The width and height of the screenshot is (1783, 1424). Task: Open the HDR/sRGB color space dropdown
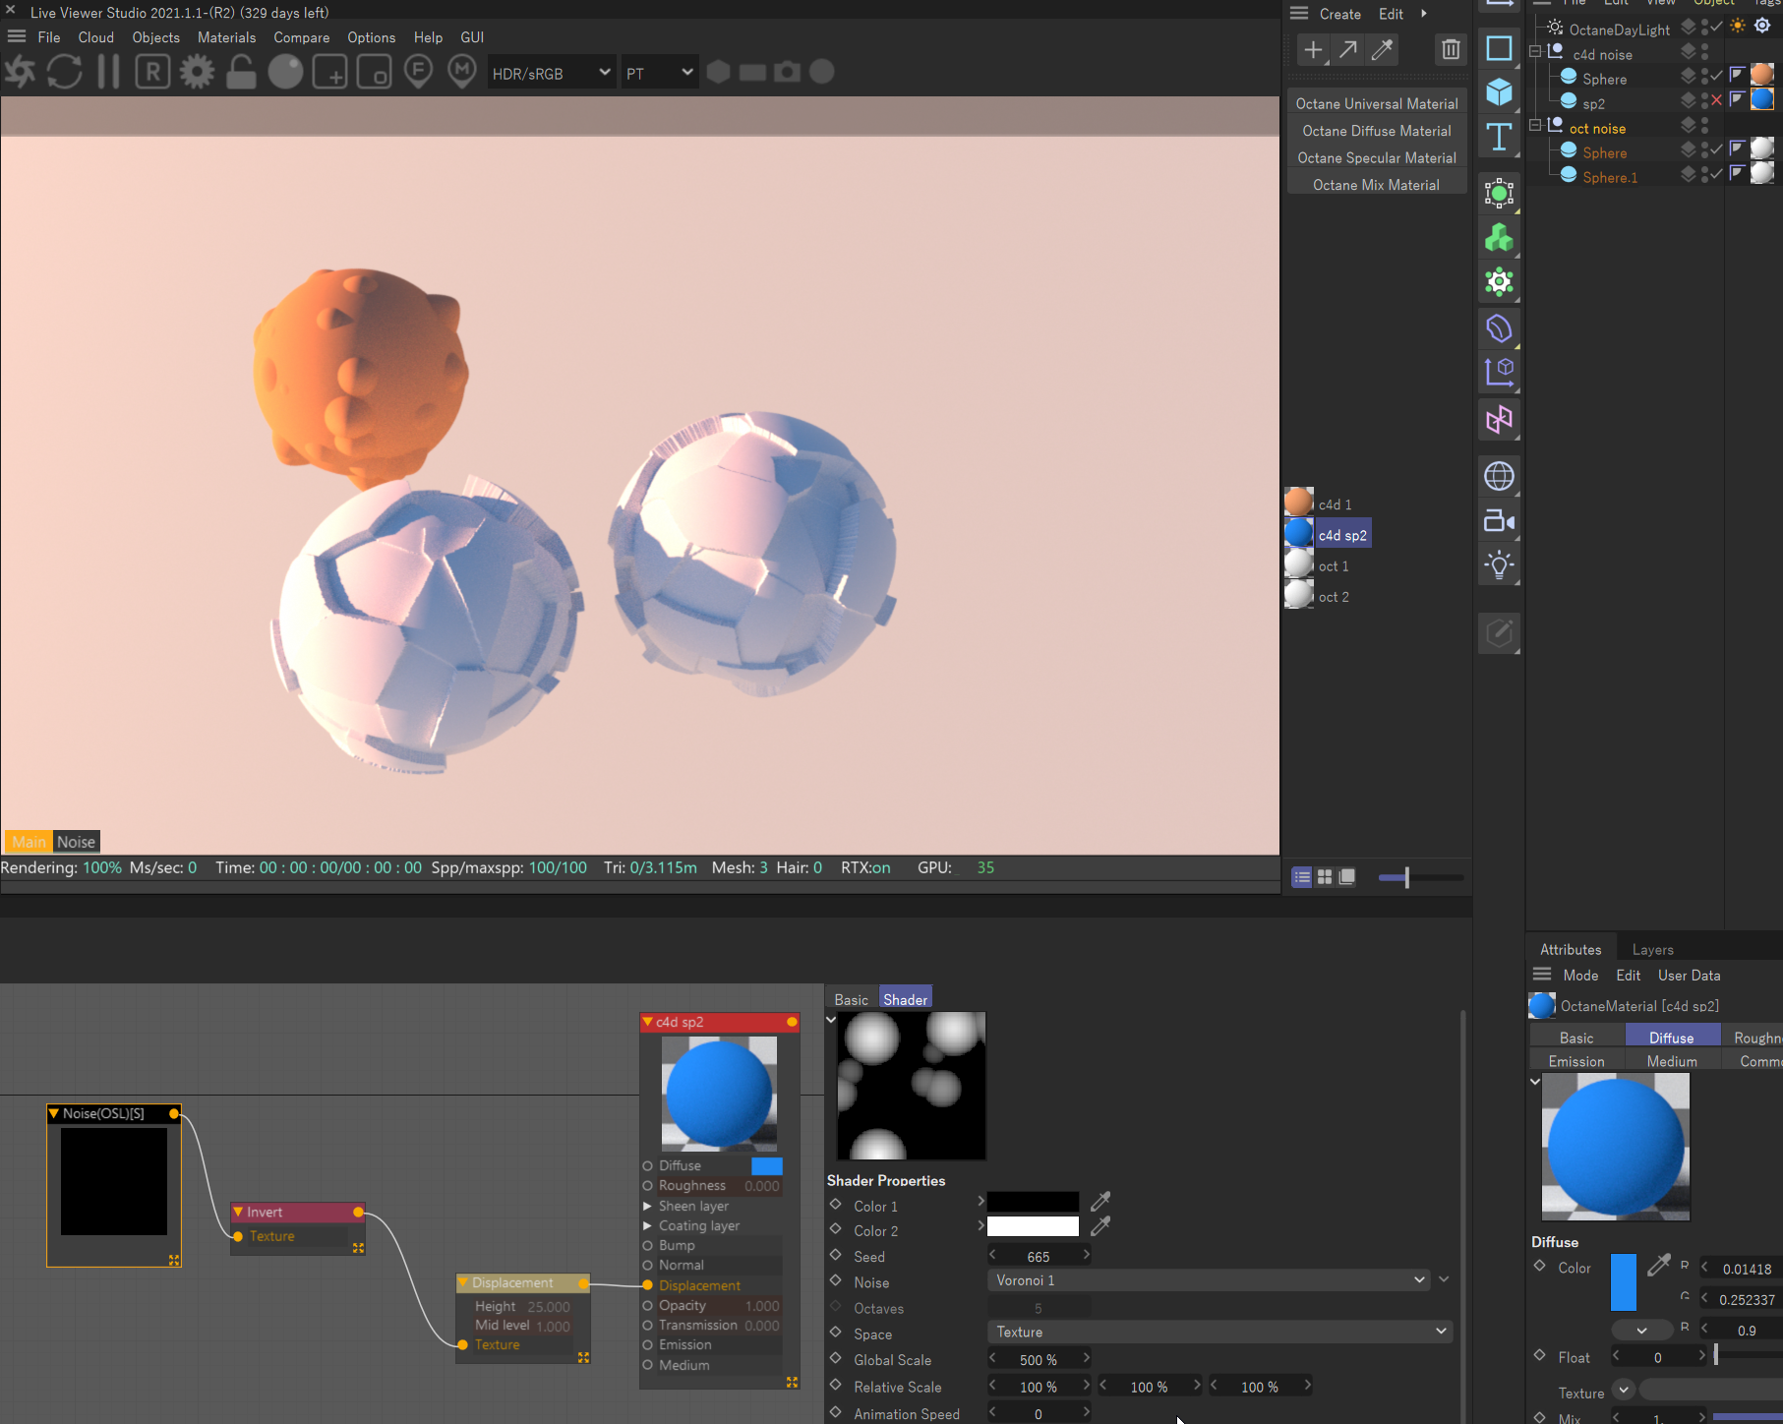(551, 73)
